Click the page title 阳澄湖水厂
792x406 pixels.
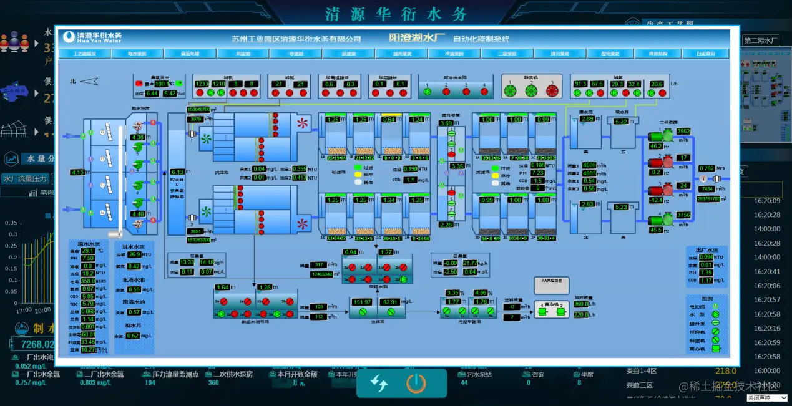(416, 38)
